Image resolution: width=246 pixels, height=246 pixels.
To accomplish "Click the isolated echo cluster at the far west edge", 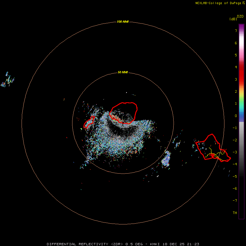I will (8, 80).
